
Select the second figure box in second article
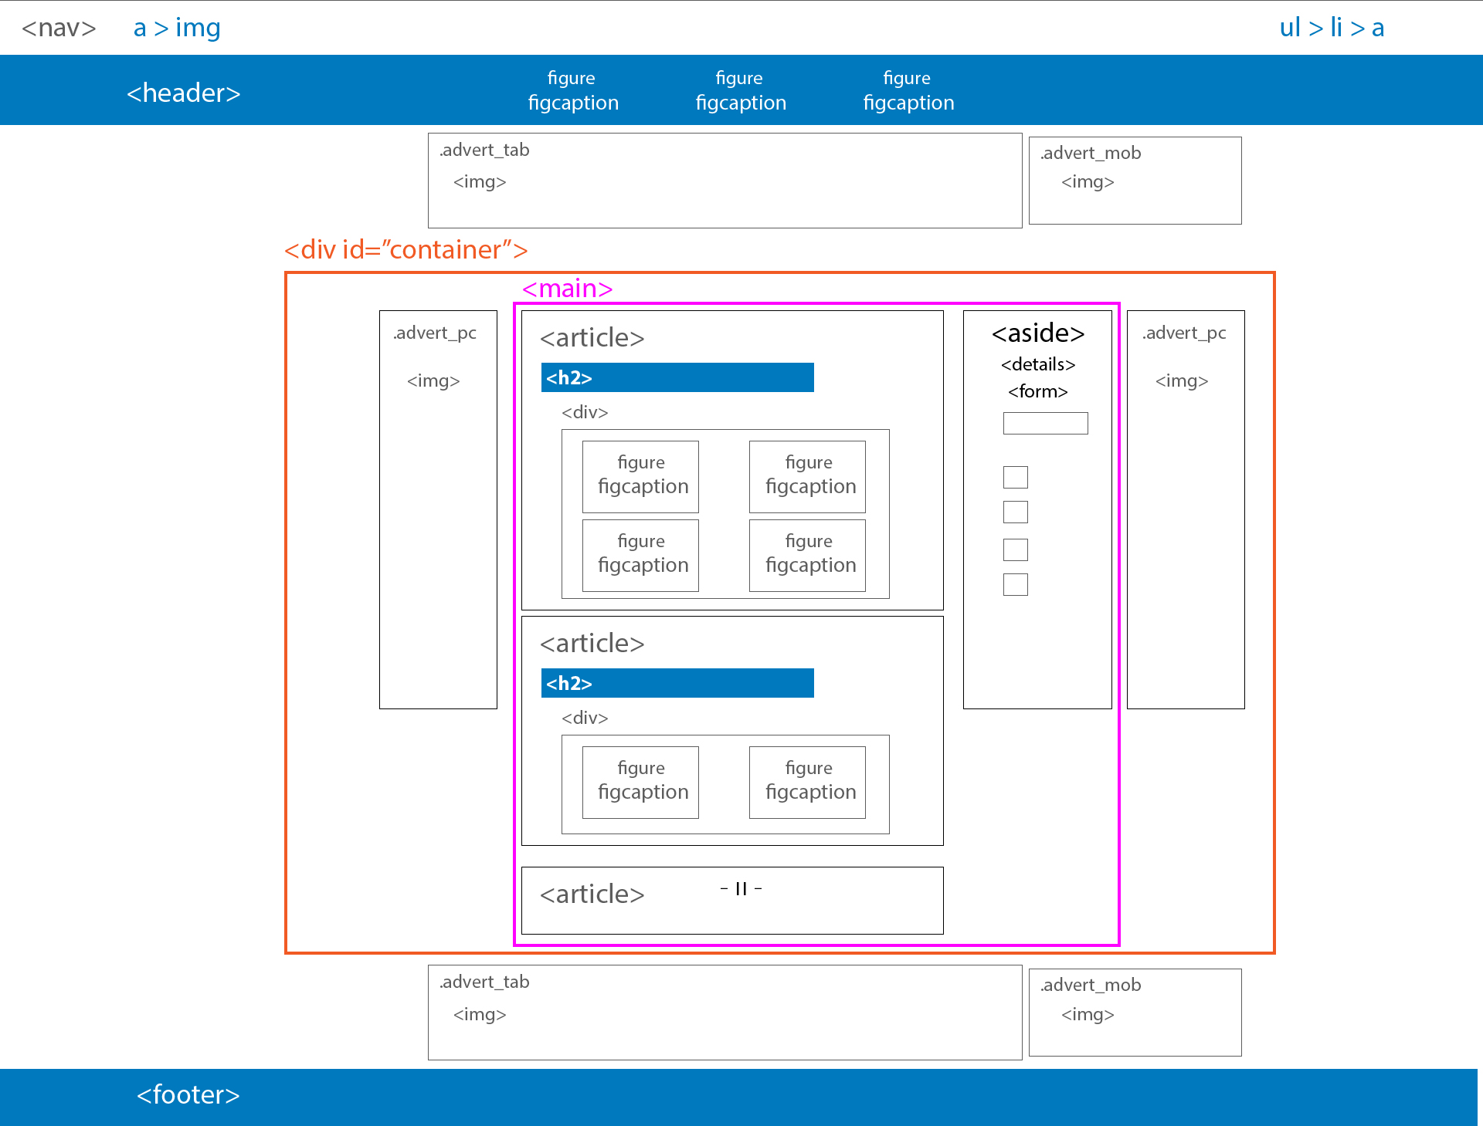(807, 783)
